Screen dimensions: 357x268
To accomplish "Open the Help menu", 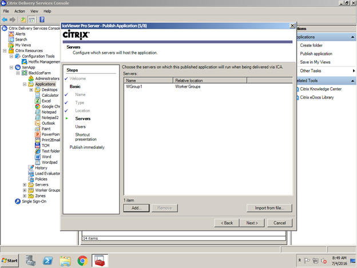I will click(x=47, y=11).
